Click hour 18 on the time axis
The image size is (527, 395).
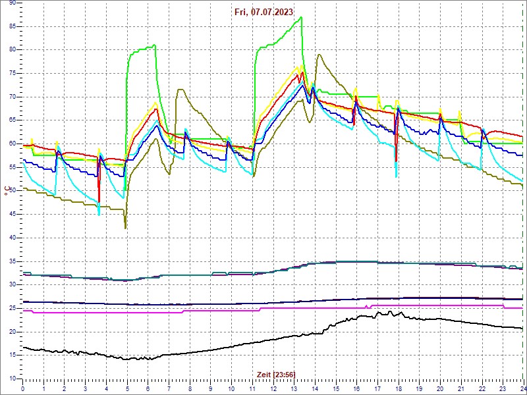coord(399,388)
